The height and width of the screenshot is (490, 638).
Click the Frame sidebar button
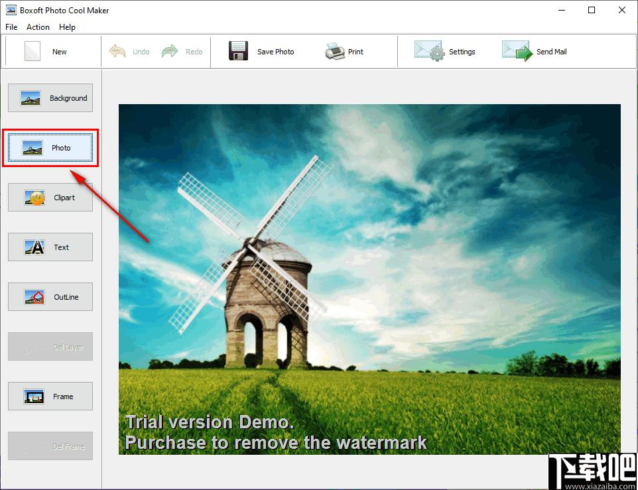click(x=50, y=397)
